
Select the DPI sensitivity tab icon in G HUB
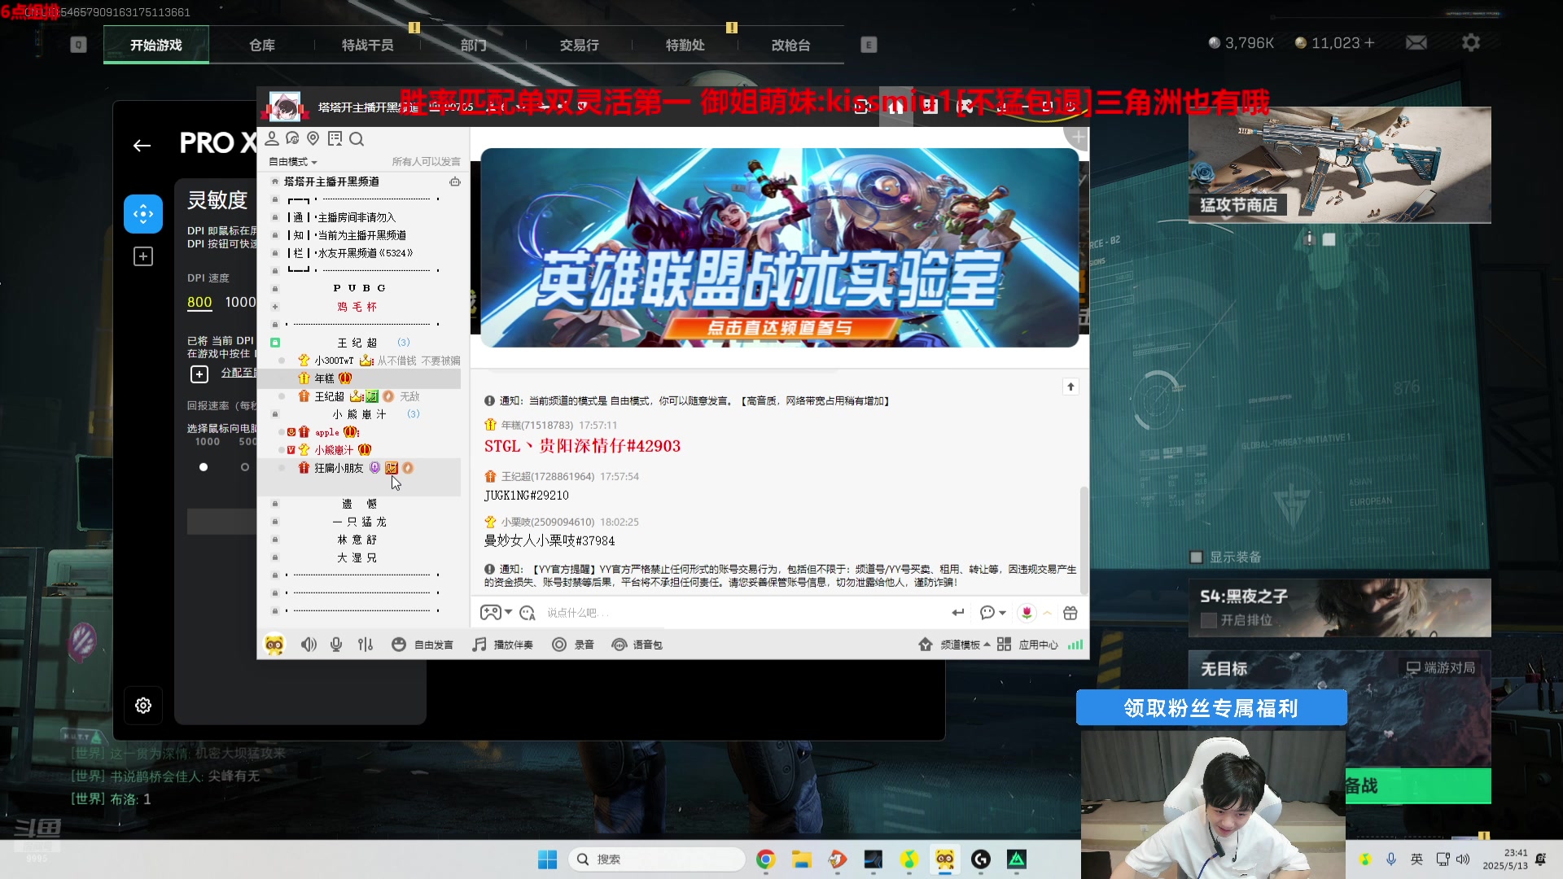point(143,214)
